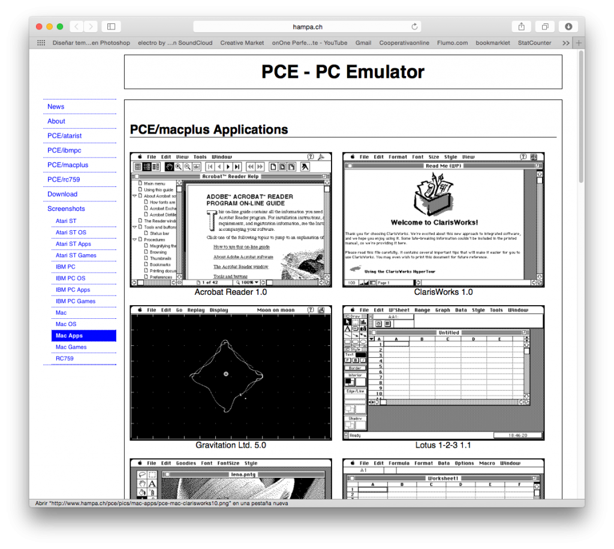
Task: Open the ClarisWorks 1.0 screenshot
Action: (443, 219)
